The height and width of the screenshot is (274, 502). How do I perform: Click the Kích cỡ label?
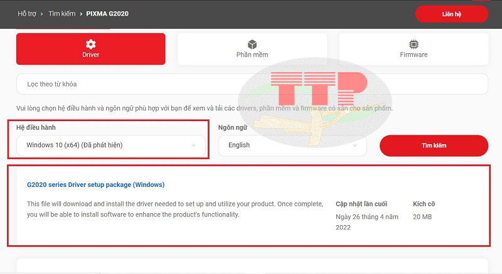(x=424, y=204)
